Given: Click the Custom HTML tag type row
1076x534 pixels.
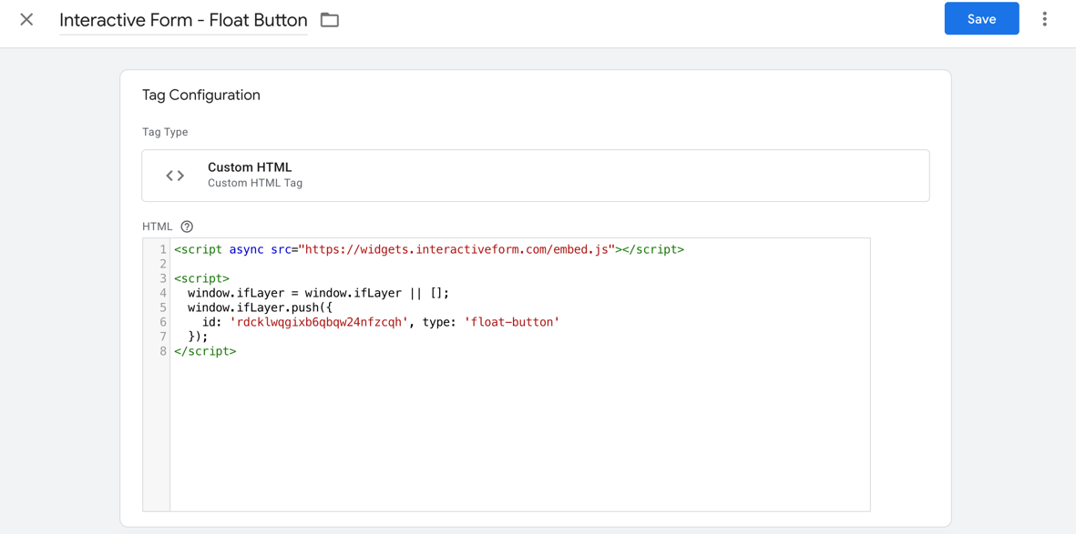Looking at the screenshot, I should 535,175.
